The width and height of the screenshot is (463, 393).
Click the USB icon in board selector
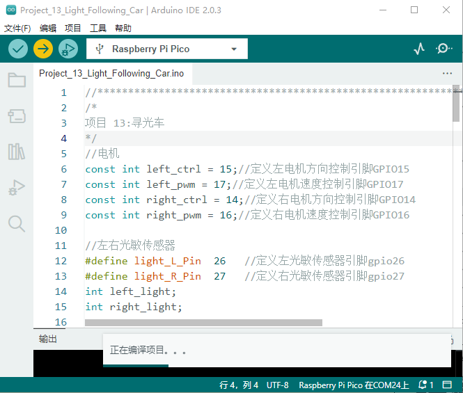pos(100,49)
